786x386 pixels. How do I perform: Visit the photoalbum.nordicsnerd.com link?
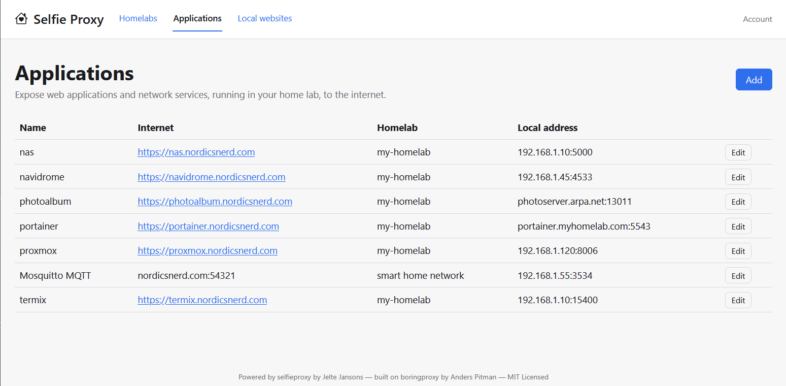click(x=215, y=202)
